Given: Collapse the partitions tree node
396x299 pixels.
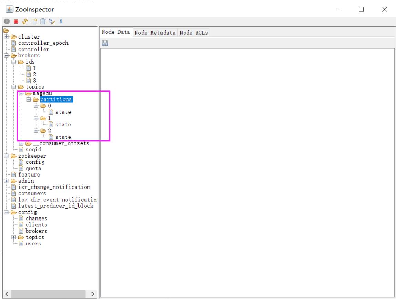Looking at the screenshot, I should [29, 99].
